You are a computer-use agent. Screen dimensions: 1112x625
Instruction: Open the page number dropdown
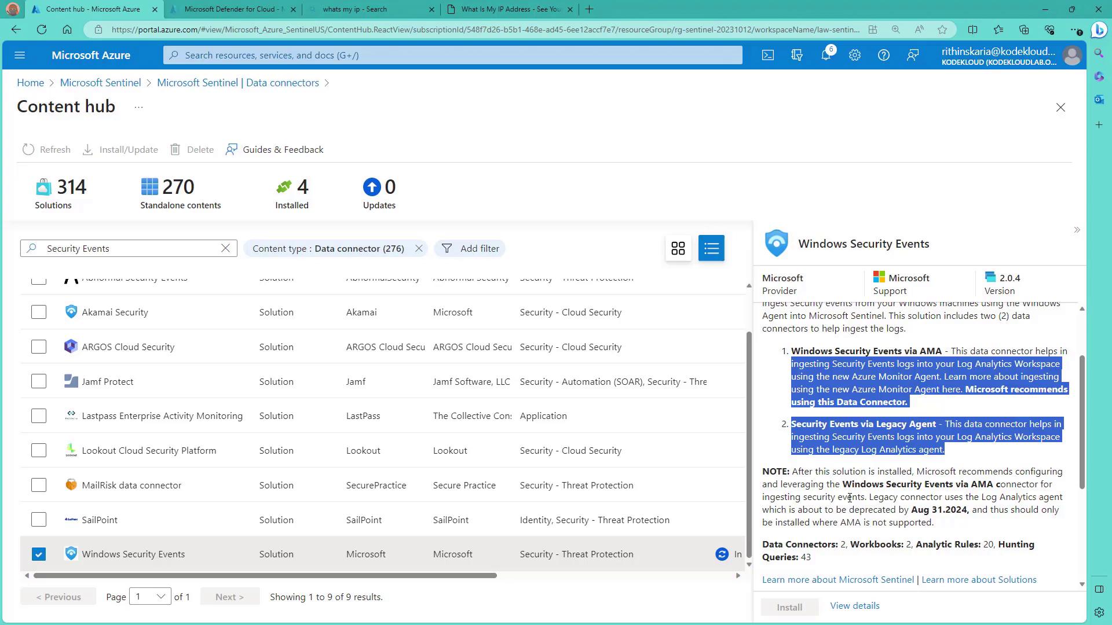(150, 597)
